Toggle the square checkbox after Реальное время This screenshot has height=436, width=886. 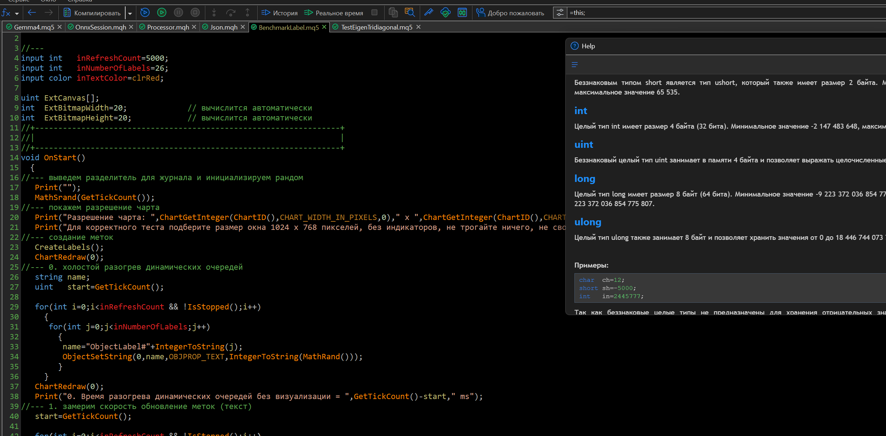[374, 12]
